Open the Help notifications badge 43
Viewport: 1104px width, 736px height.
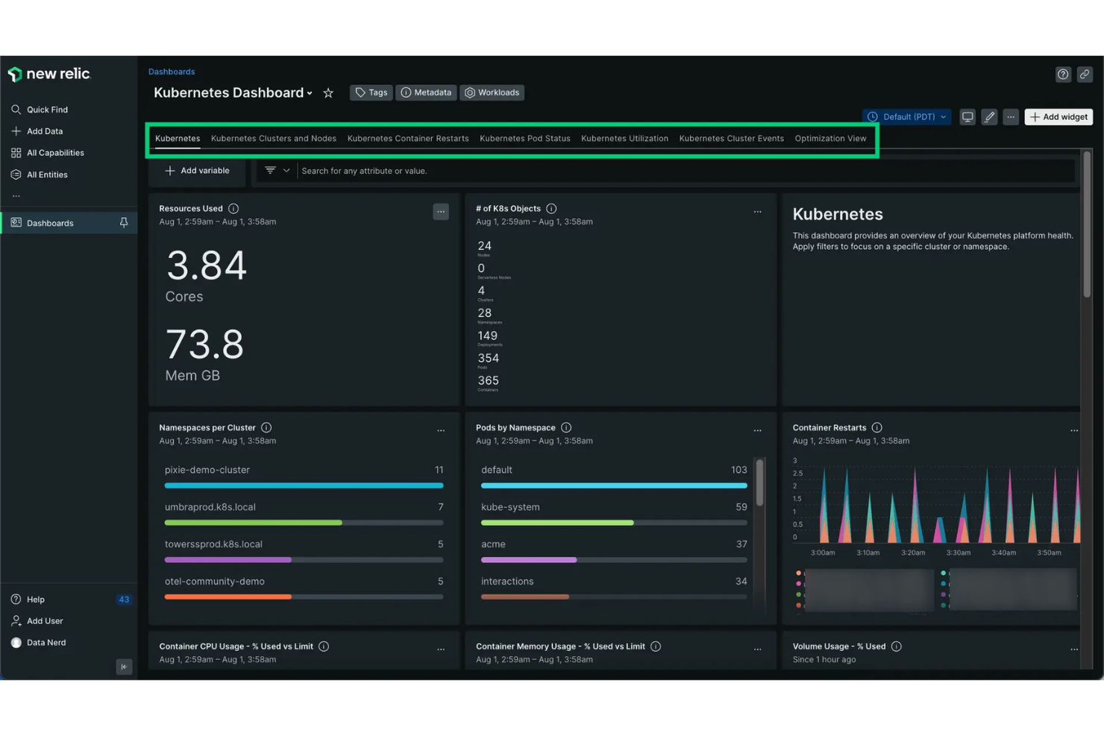[x=124, y=600]
